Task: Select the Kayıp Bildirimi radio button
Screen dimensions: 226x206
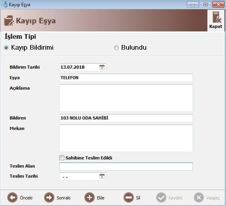Action: point(6,48)
